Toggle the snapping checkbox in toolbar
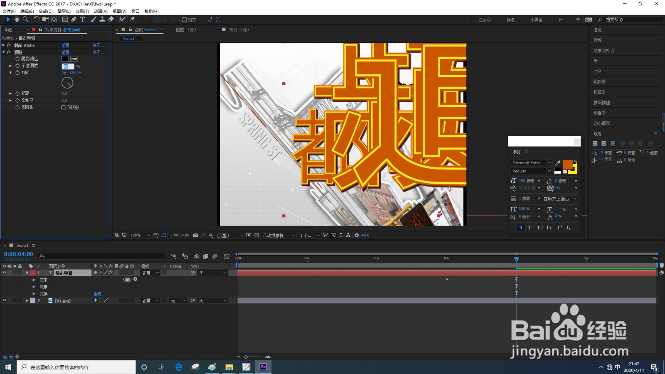The image size is (665, 374). coord(184,20)
